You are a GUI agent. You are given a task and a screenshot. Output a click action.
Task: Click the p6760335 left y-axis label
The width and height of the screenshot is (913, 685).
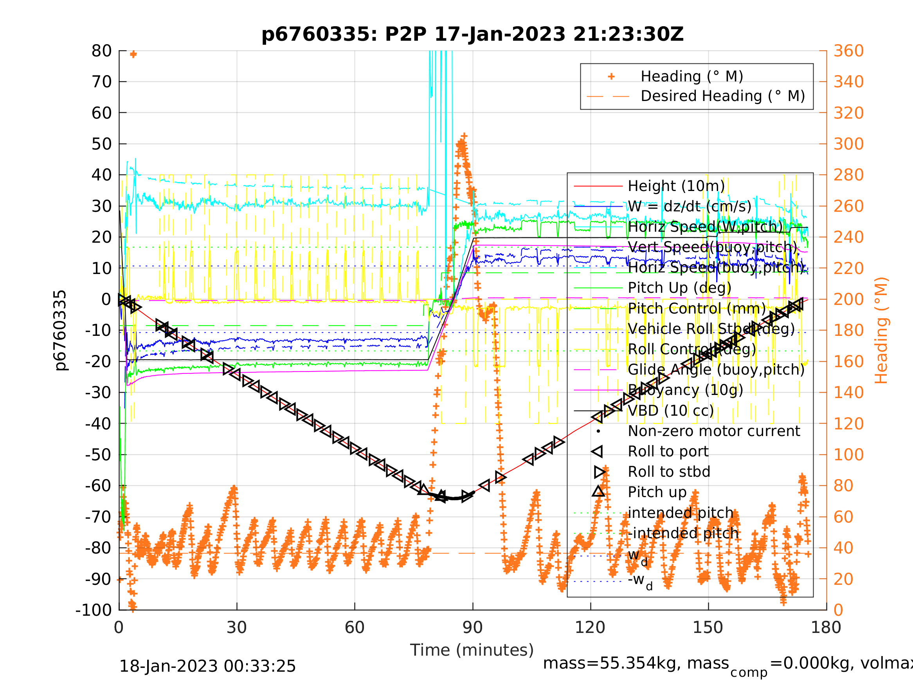point(60,330)
